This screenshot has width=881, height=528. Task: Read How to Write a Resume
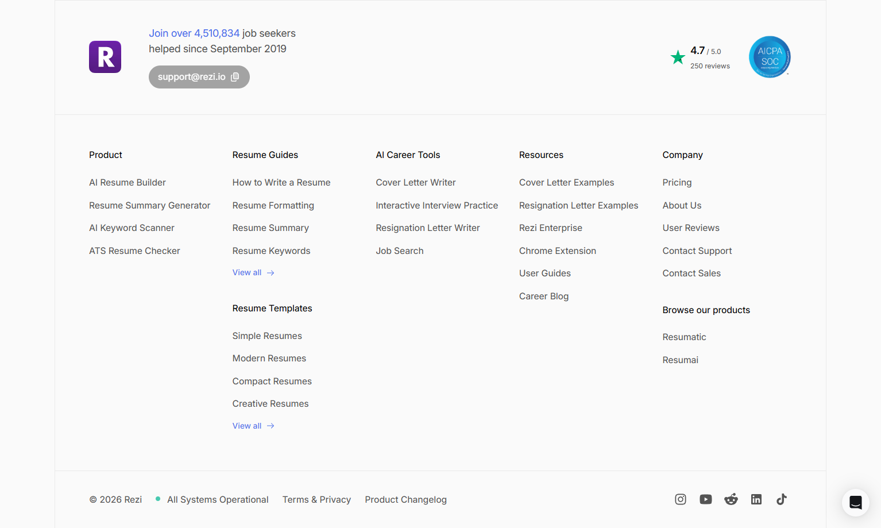(x=281, y=182)
